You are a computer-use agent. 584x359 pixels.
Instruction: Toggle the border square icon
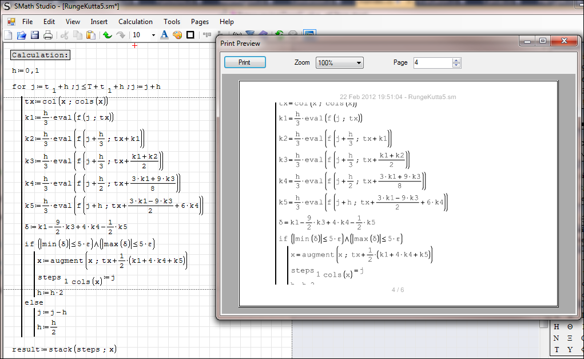tap(190, 35)
